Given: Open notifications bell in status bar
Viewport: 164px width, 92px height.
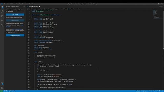Looking at the screenshot, I should tap(162, 91).
